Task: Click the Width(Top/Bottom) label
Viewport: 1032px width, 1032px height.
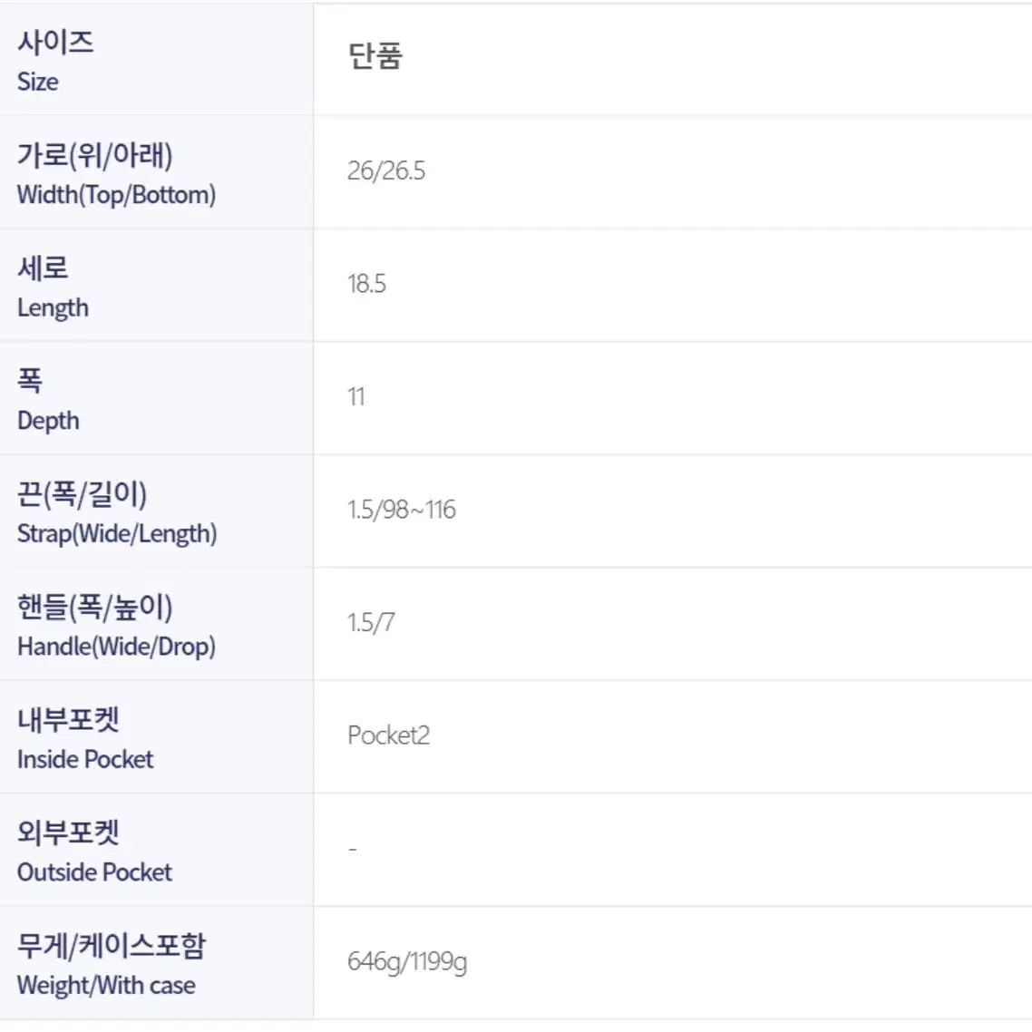Action: coord(116,195)
